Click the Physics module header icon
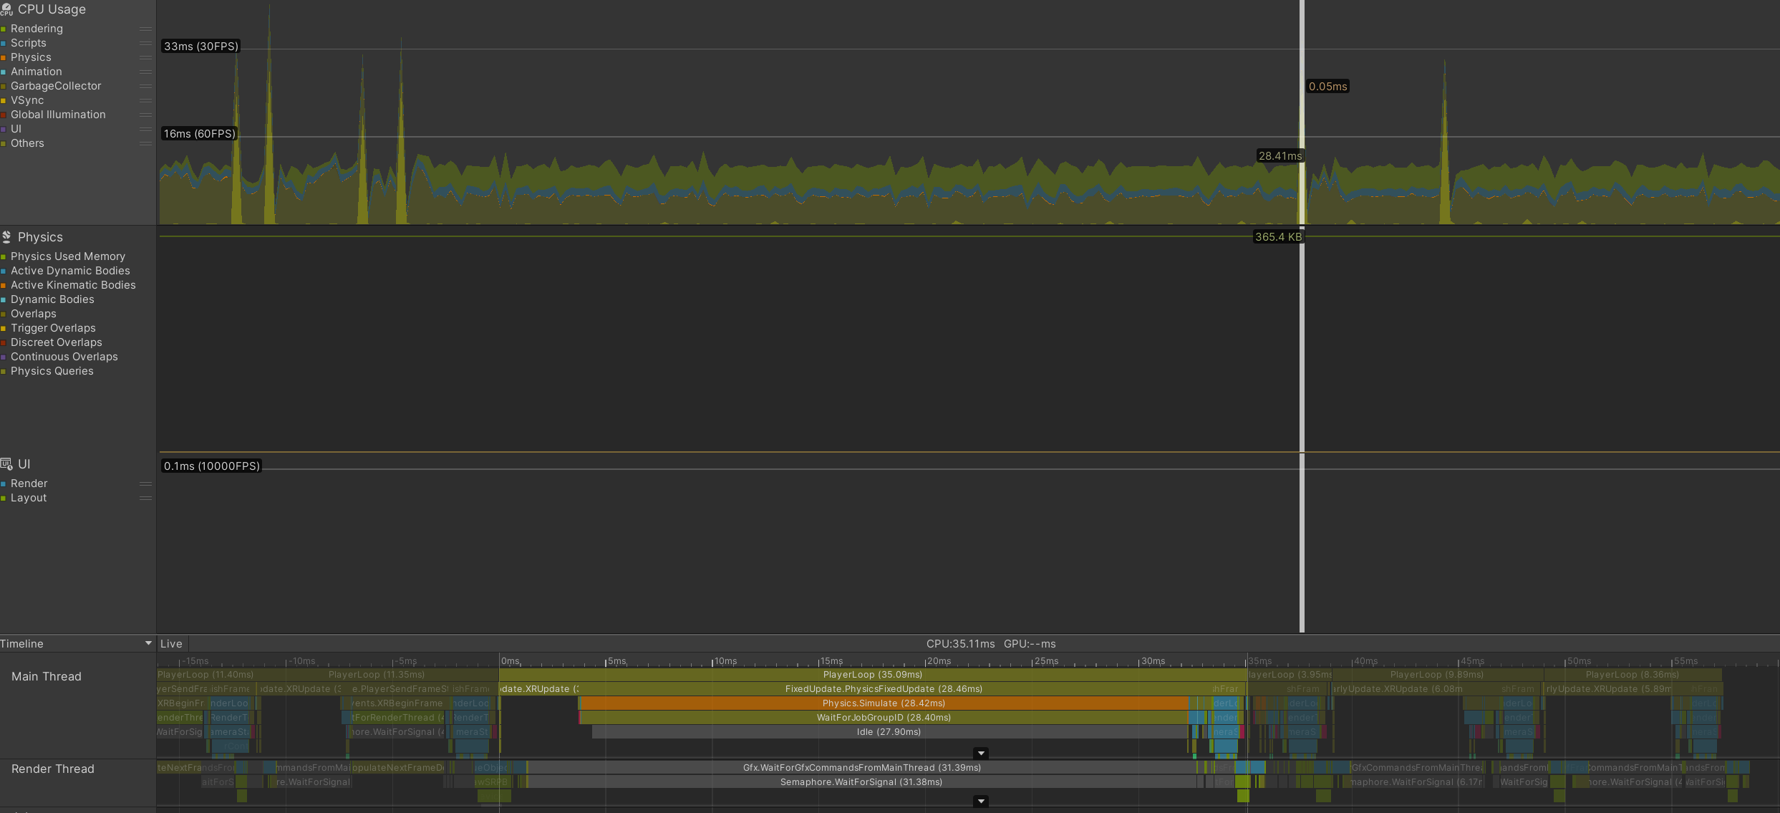Image resolution: width=1780 pixels, height=813 pixels. tap(6, 236)
